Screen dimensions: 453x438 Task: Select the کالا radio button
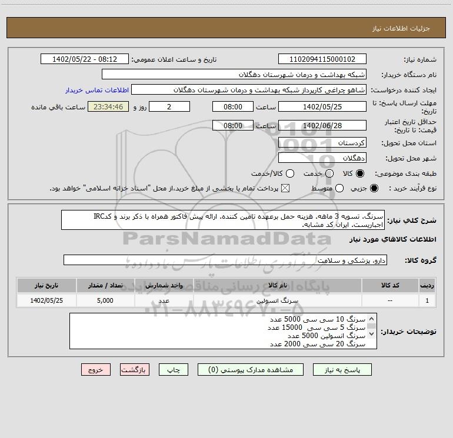360,173
